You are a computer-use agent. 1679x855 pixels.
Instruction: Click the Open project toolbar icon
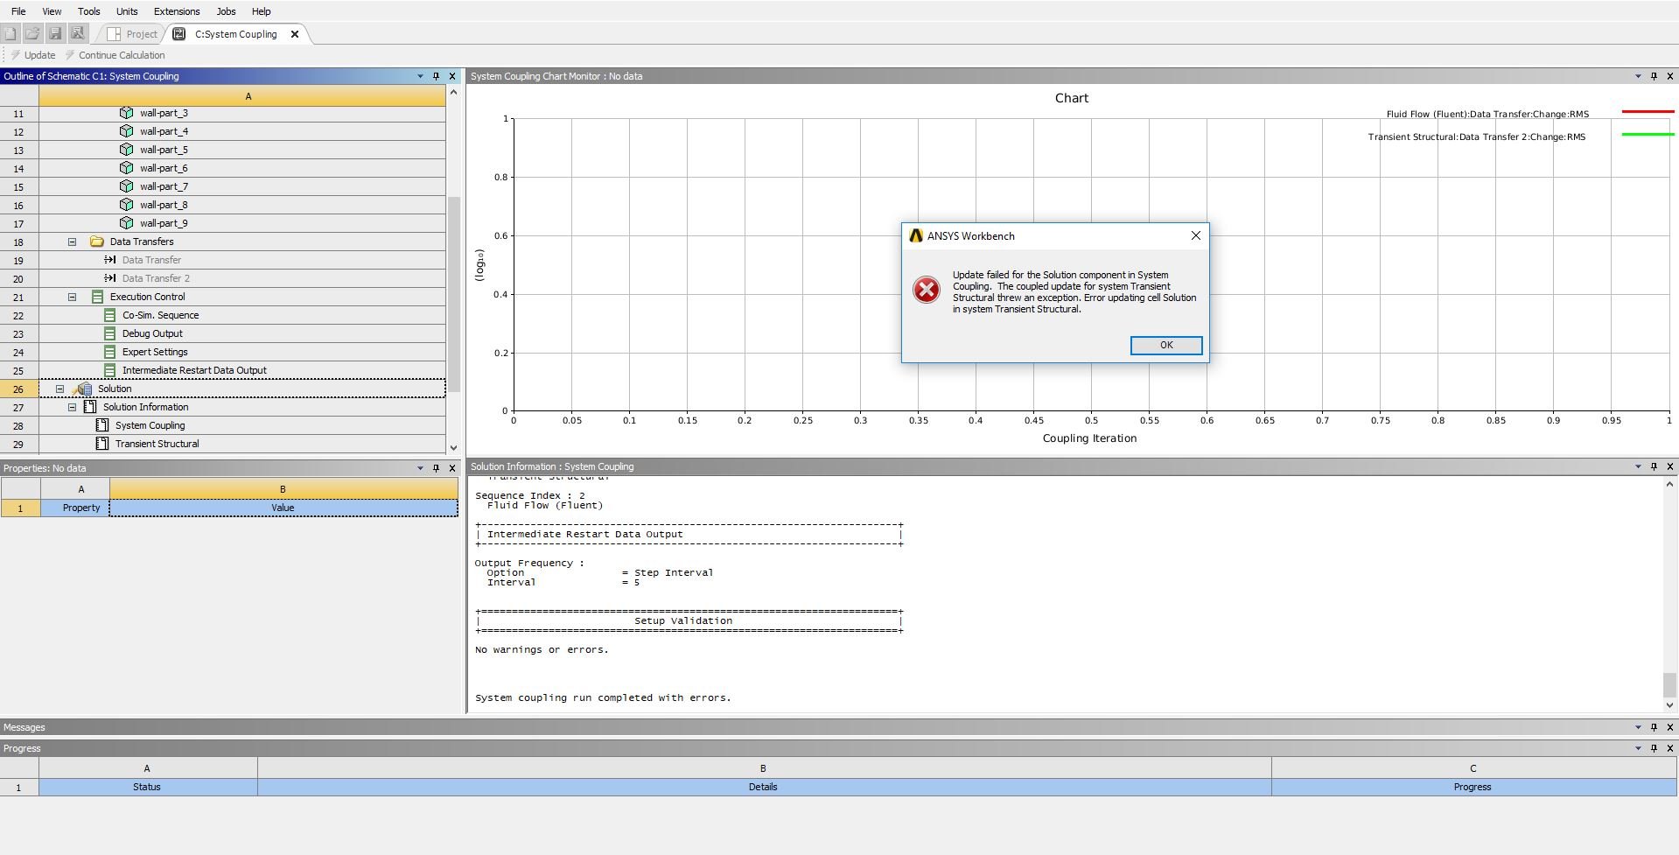(32, 33)
